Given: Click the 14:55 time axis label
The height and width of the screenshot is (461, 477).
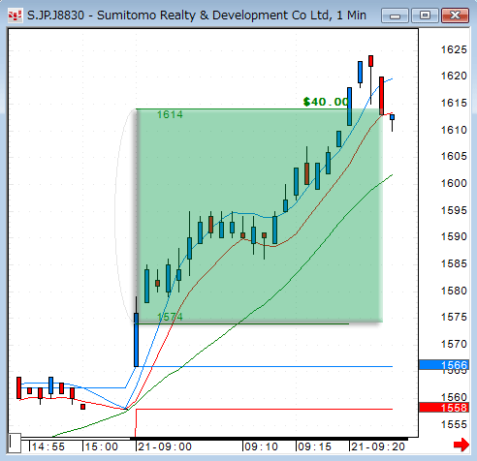Looking at the screenshot, I should pyautogui.click(x=48, y=446).
